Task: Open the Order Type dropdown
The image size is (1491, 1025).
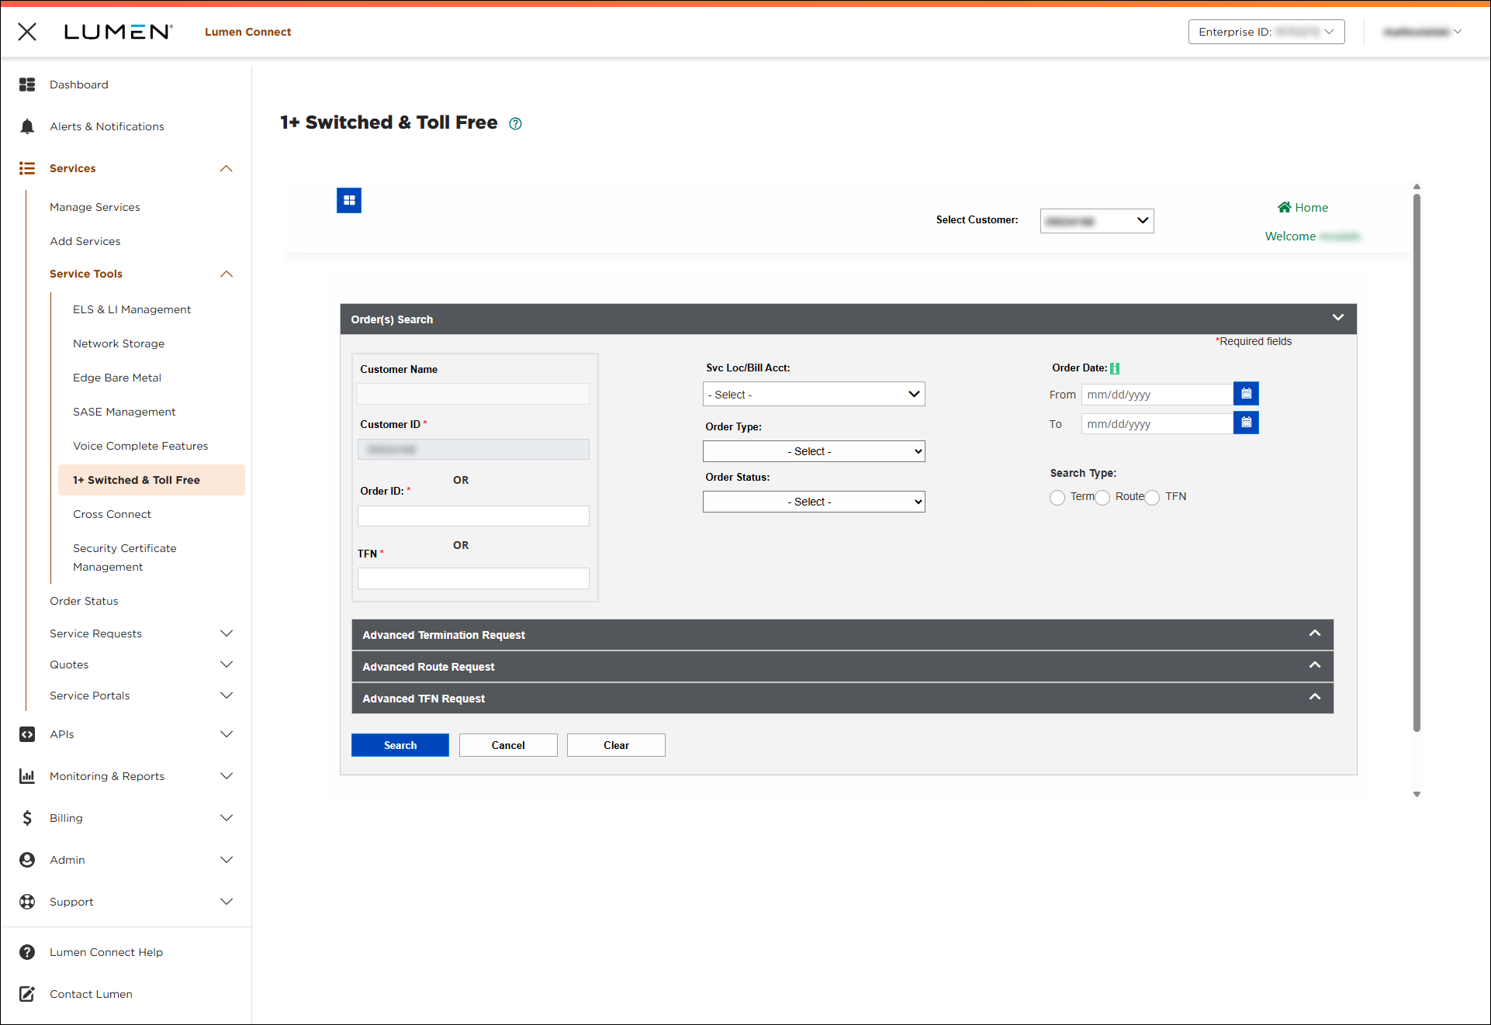Action: (814, 451)
